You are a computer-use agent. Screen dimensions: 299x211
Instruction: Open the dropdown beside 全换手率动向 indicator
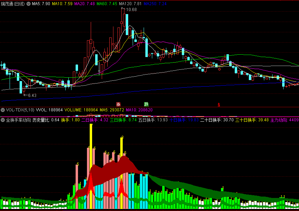coord(3,120)
